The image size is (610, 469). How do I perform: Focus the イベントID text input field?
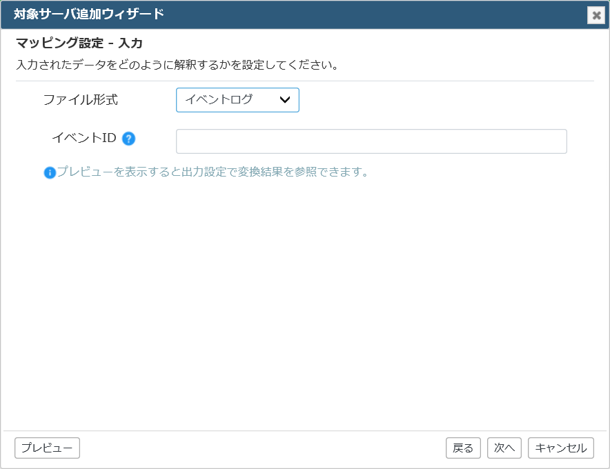pyautogui.click(x=371, y=141)
